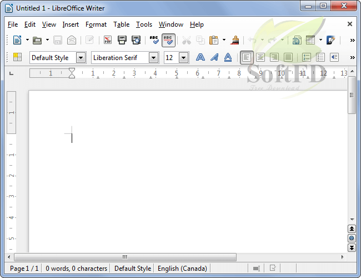
Task: Open the Table menu
Action: (x=121, y=24)
